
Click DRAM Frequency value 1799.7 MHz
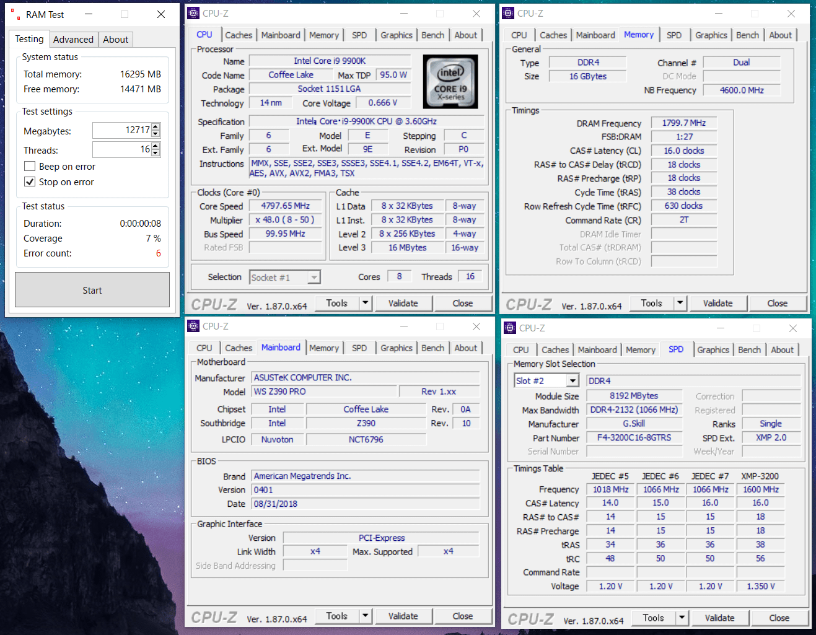[684, 123]
